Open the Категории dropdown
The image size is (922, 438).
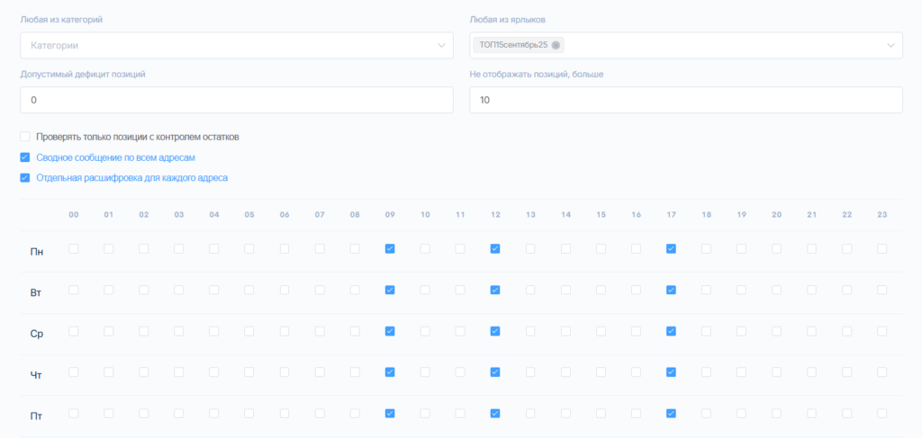tap(236, 45)
